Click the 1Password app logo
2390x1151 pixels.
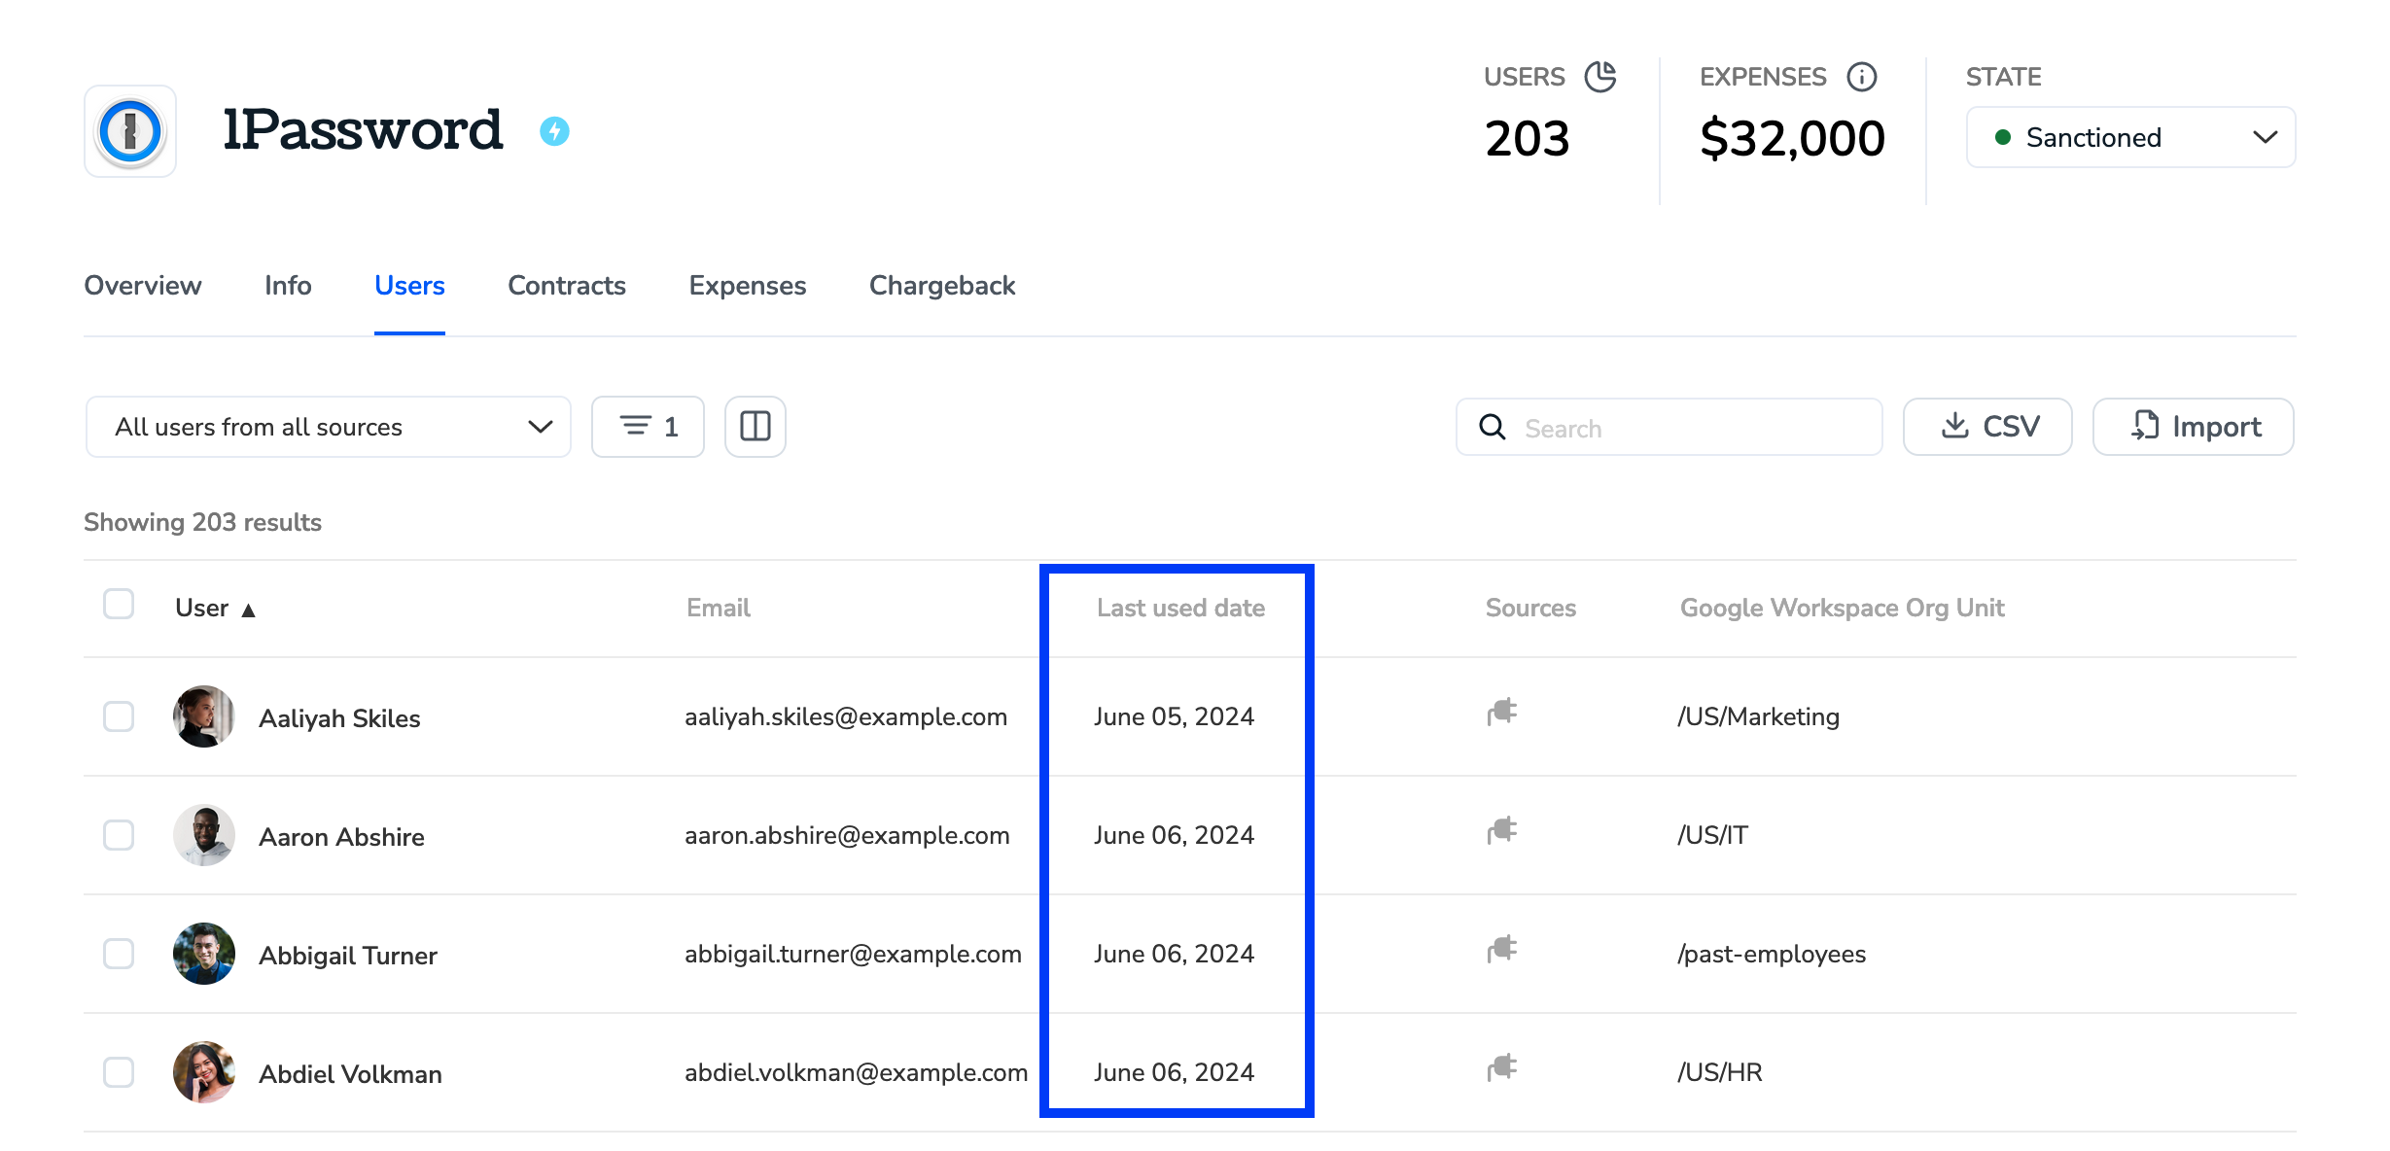coord(130,131)
